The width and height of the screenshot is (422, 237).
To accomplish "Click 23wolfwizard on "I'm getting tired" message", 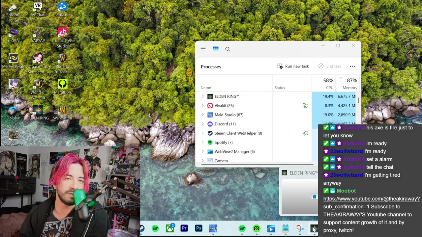I will [346, 175].
